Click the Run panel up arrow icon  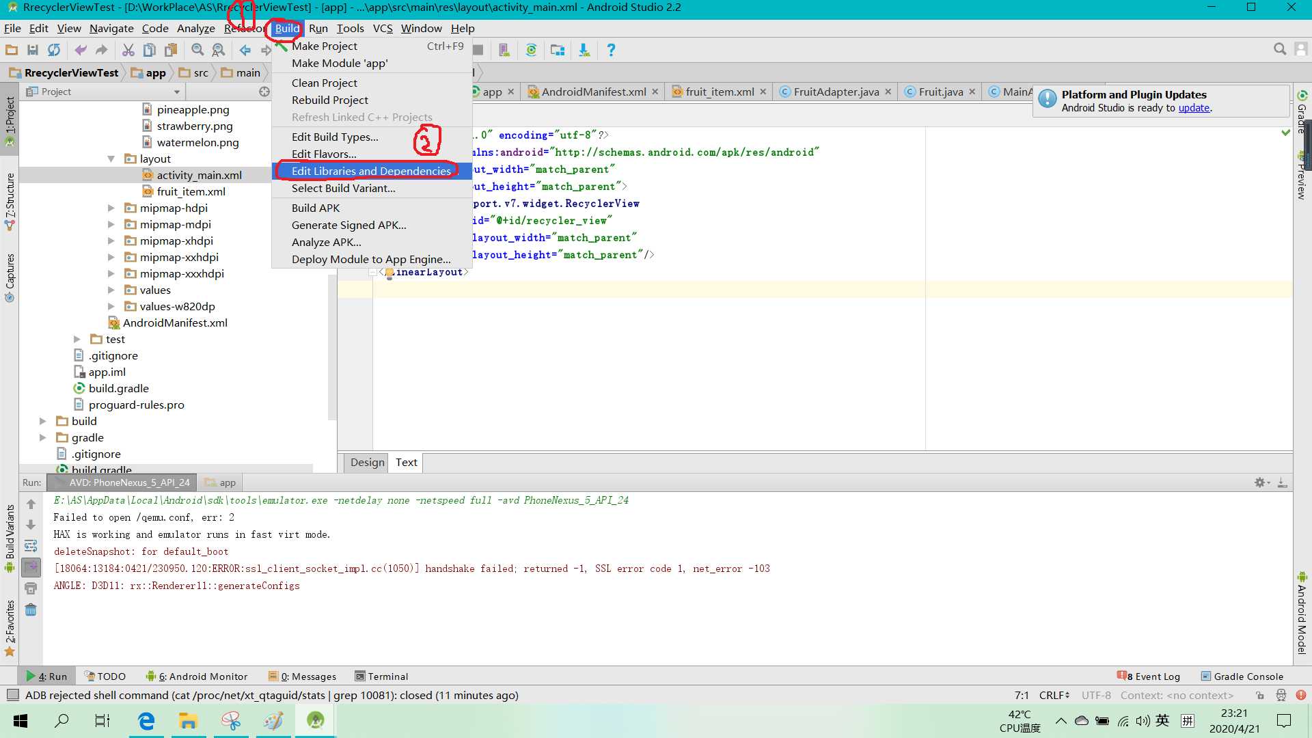[x=31, y=504]
